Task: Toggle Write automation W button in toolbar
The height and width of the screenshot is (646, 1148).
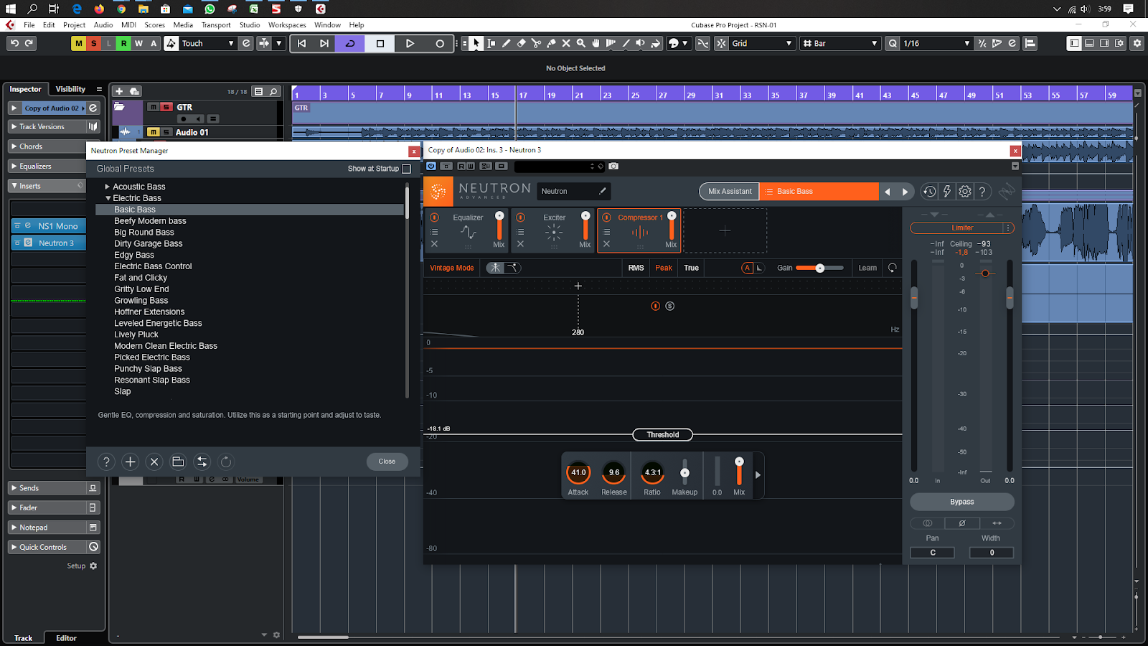Action: pyautogui.click(x=138, y=43)
